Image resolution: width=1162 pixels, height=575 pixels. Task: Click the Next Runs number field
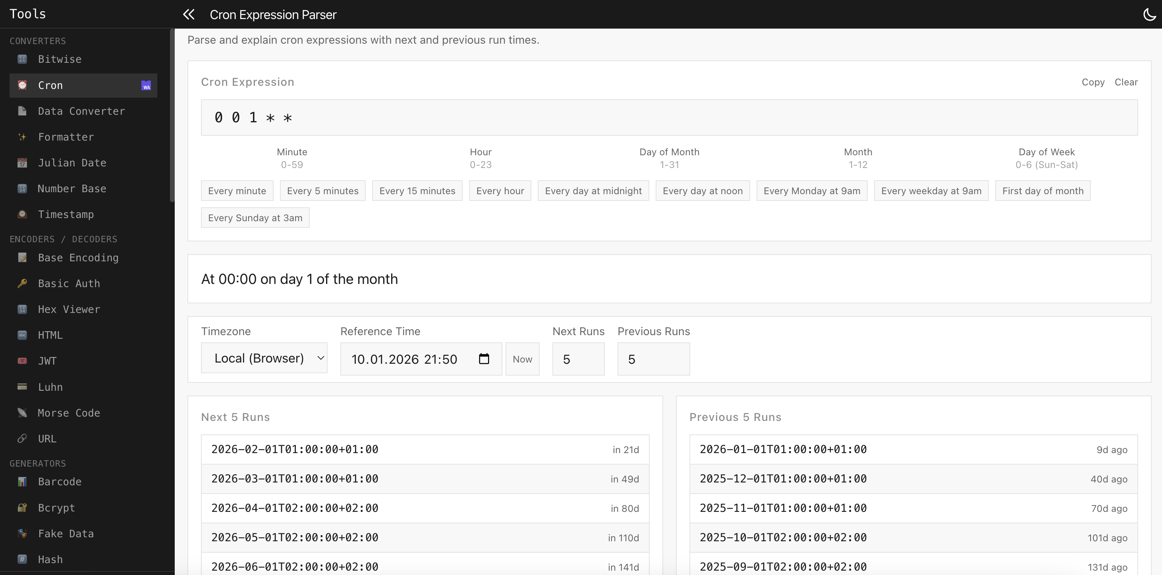coord(578,359)
